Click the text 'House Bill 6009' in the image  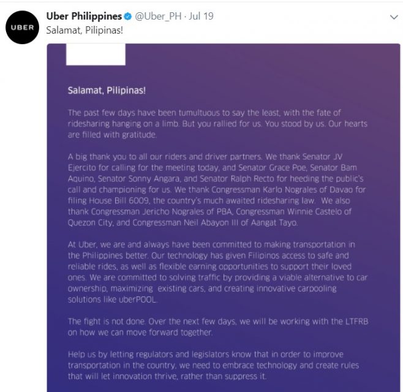point(118,200)
